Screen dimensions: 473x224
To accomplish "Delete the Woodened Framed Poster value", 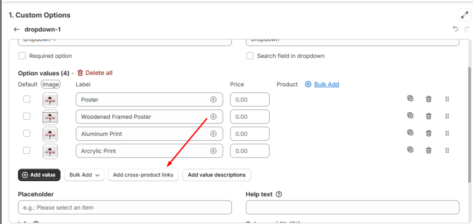I will click(x=429, y=116).
